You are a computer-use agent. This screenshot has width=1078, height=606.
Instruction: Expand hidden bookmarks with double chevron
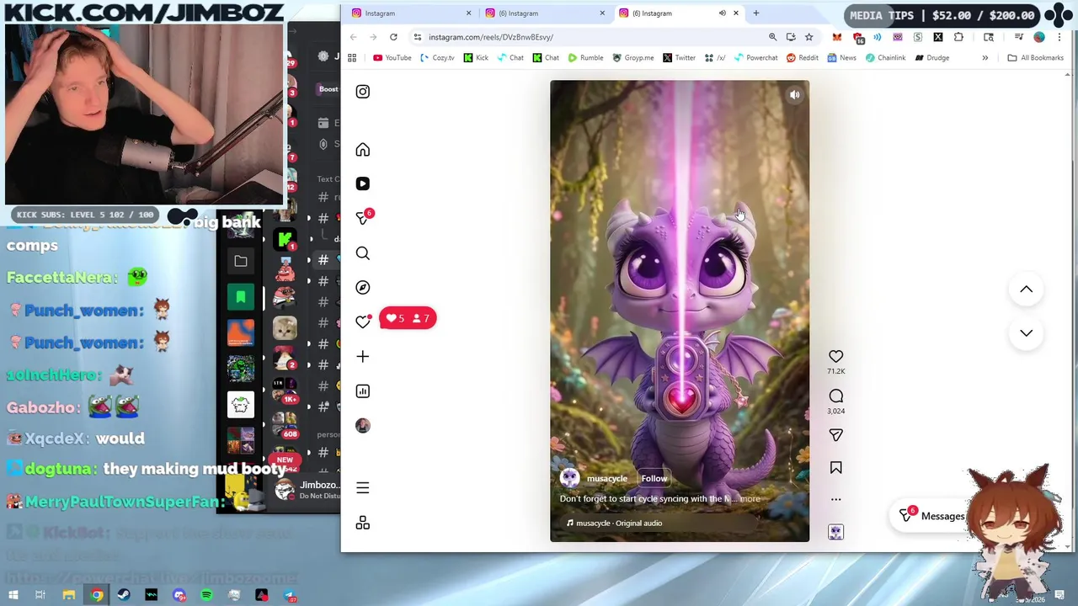point(985,58)
